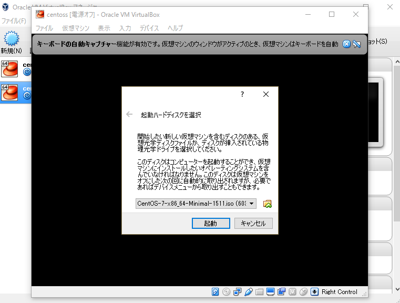Open the 表示 menu
This screenshot has height=303, width=400.
104,28
